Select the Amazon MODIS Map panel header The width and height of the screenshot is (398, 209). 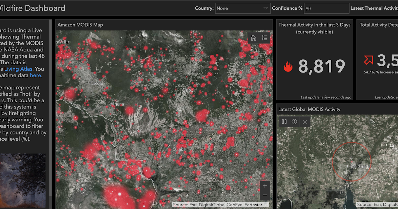(81, 25)
